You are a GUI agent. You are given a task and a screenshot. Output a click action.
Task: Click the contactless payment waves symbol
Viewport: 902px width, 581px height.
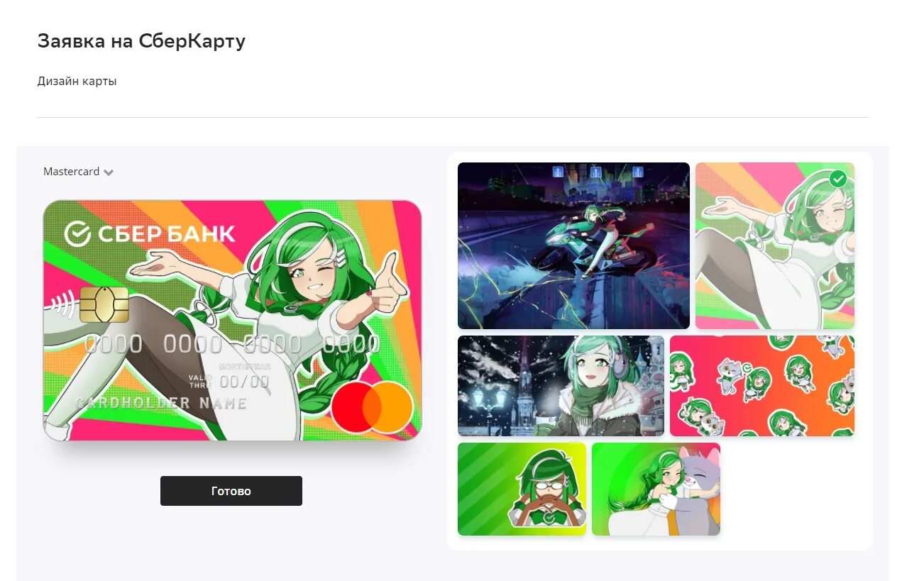(x=62, y=306)
